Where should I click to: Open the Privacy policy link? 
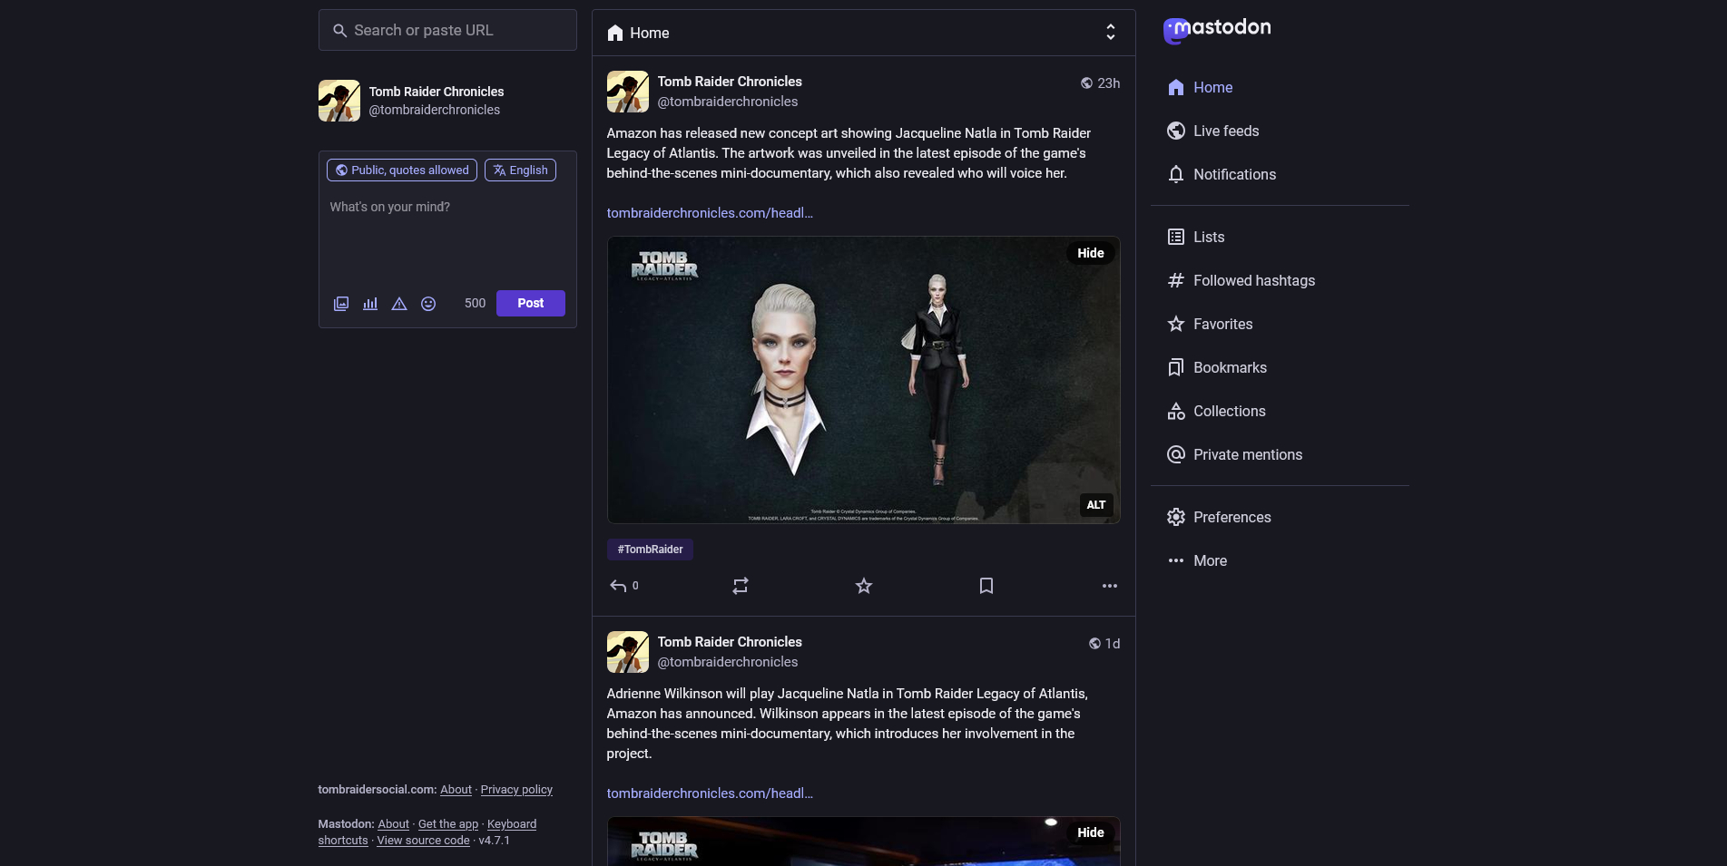point(516,790)
